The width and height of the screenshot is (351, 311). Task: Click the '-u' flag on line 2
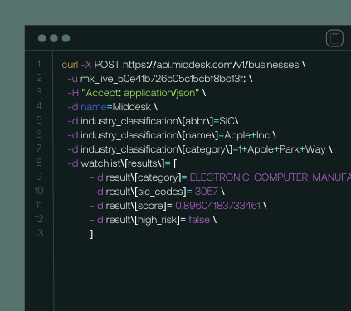point(72,79)
